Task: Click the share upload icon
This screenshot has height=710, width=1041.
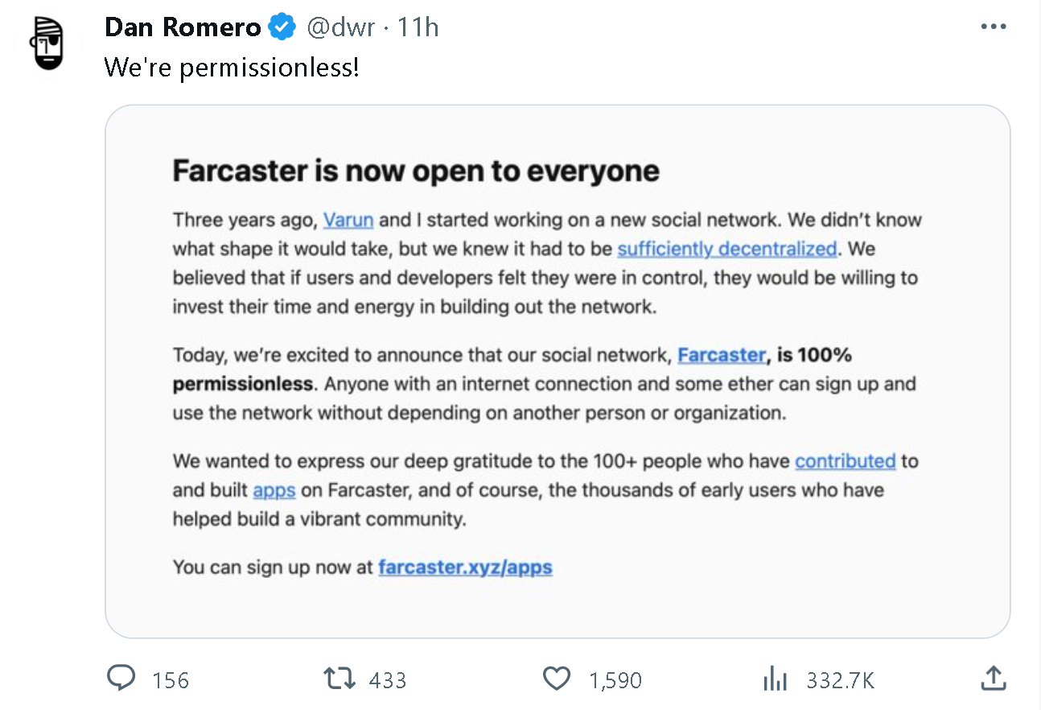Action: click(x=994, y=679)
